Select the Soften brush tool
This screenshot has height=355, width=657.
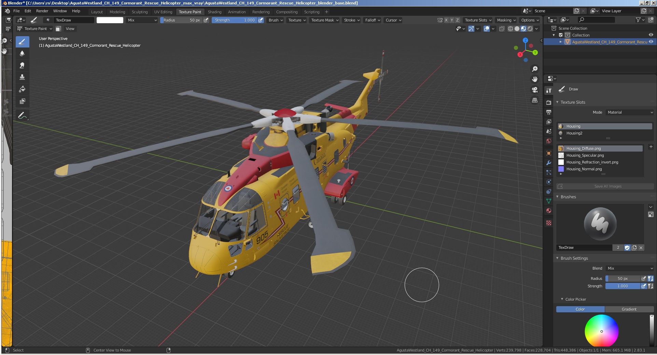click(x=22, y=53)
